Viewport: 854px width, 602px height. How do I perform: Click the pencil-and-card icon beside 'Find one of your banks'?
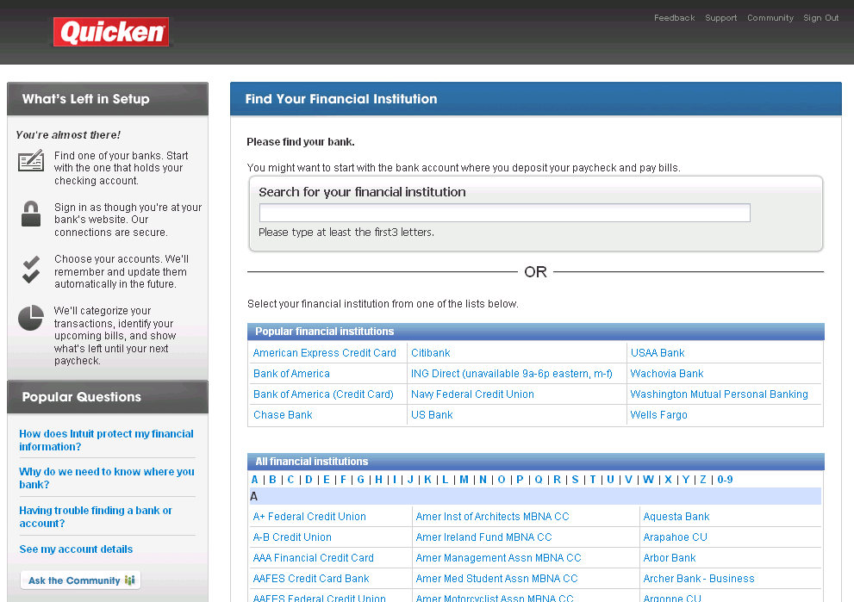pos(31,160)
